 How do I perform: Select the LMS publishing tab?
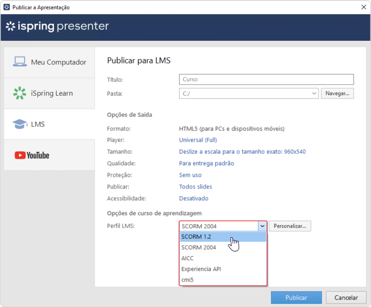coord(49,124)
